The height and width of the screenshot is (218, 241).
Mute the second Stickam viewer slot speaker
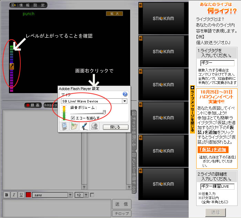click(140, 38)
